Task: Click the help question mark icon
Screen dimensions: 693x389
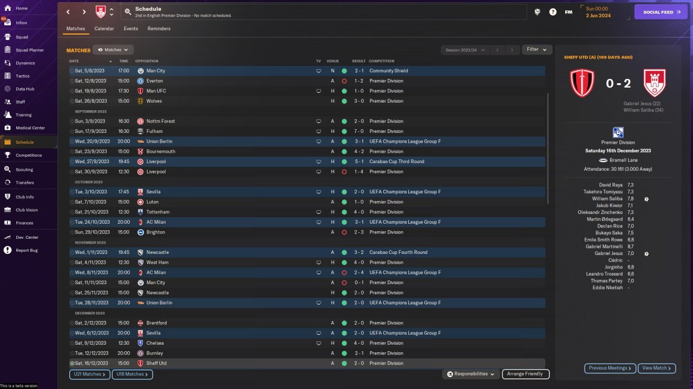Action: 553,12
